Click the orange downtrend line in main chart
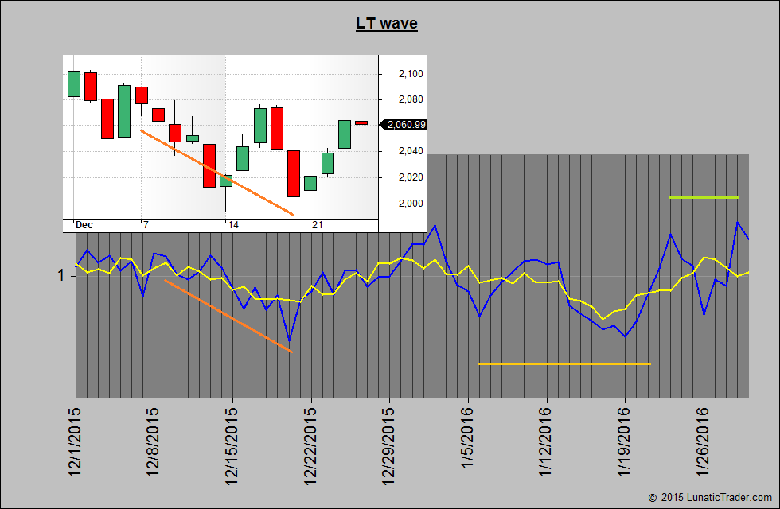This screenshot has height=509, width=780. [x=228, y=316]
